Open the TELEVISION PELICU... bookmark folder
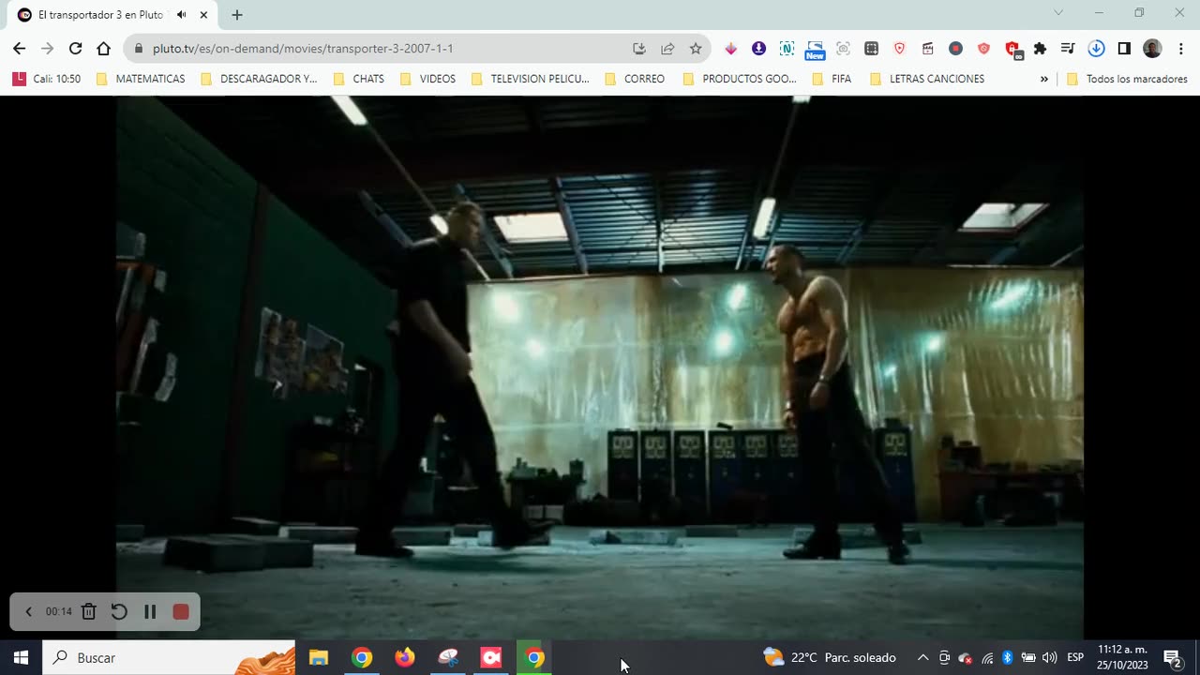The height and width of the screenshot is (675, 1200). (530, 79)
